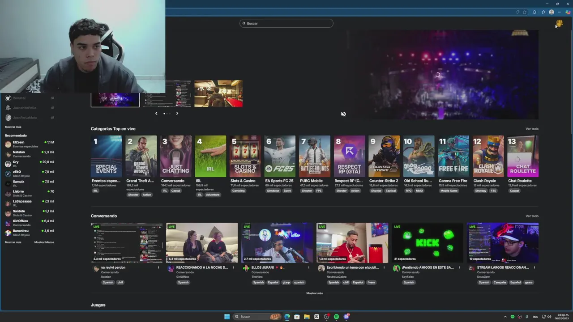This screenshot has height=322, width=573.
Task: Open the Respect RP (GTA) category card
Action: coord(349,157)
